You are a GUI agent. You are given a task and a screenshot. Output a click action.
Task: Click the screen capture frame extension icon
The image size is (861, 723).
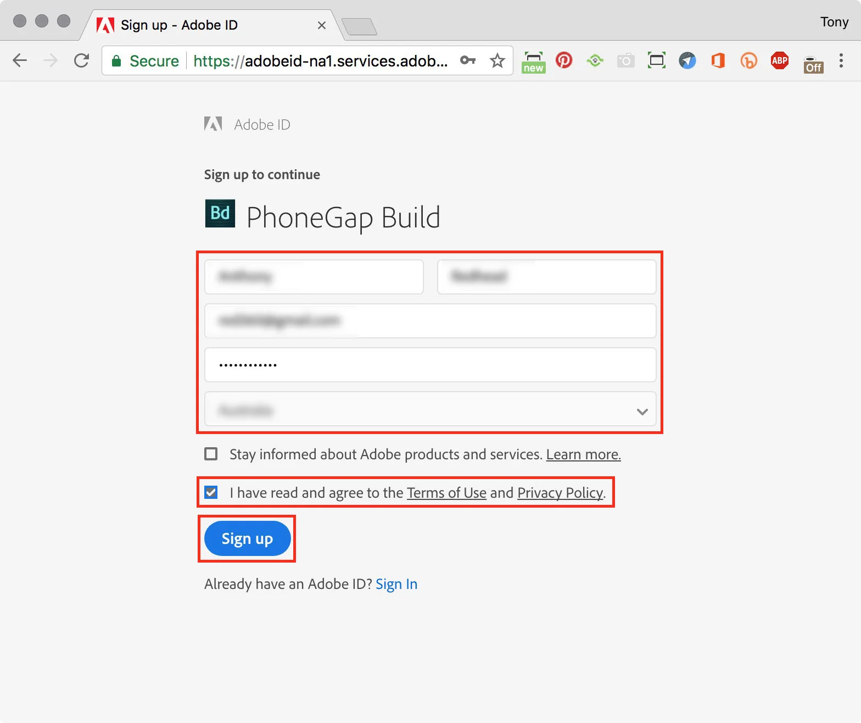point(656,60)
